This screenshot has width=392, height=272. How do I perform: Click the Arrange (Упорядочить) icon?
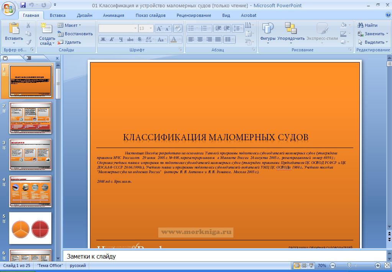tap(291, 29)
